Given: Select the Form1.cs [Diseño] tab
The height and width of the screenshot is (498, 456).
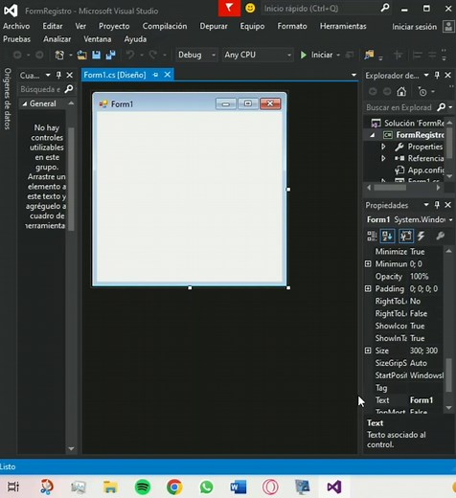Looking at the screenshot, I should [115, 75].
